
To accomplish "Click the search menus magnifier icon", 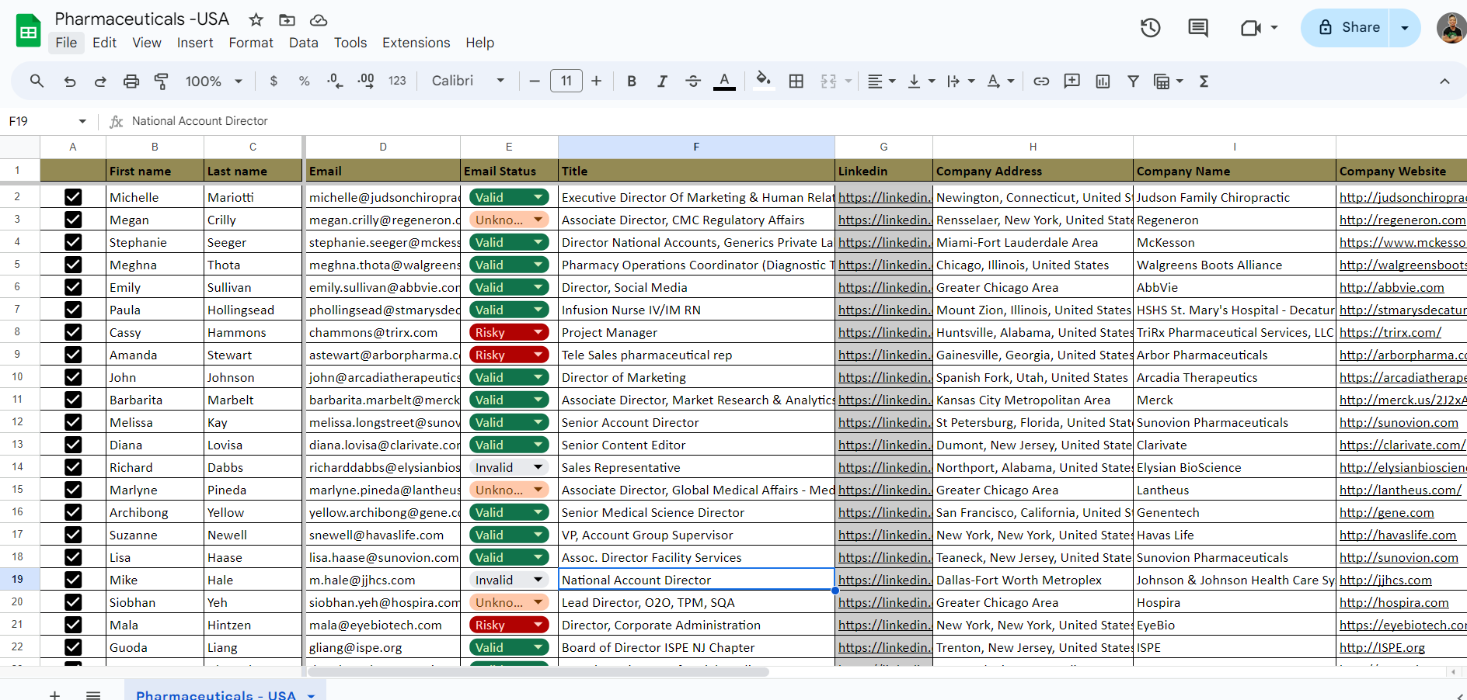I will coord(37,81).
